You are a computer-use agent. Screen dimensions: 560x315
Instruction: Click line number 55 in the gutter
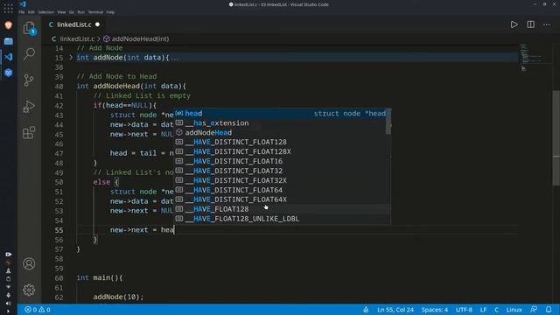pos(59,230)
